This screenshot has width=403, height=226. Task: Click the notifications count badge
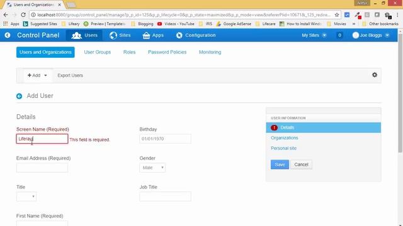point(339,35)
